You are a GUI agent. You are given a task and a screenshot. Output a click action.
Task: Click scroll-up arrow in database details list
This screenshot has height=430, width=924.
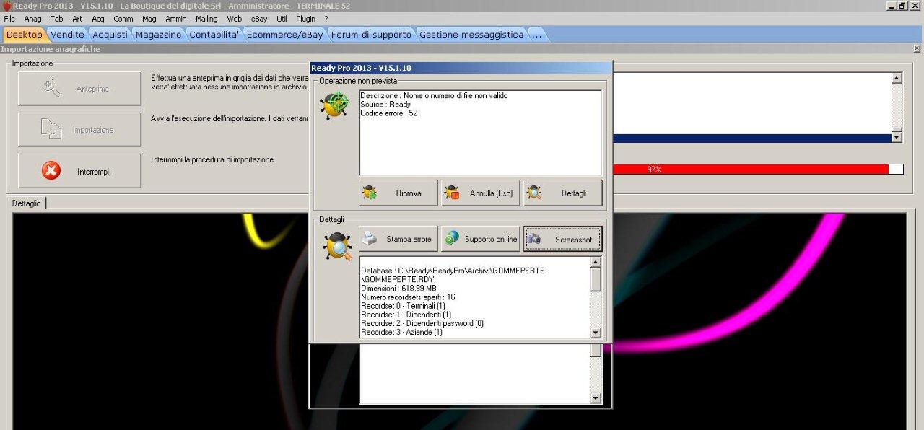[596, 263]
